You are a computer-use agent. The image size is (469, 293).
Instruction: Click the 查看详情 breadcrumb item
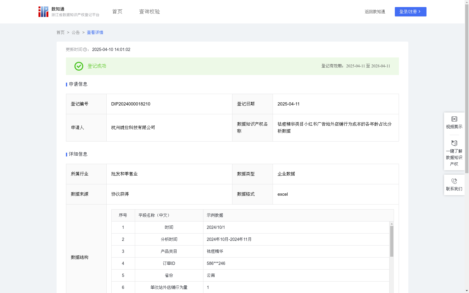pyautogui.click(x=95, y=33)
